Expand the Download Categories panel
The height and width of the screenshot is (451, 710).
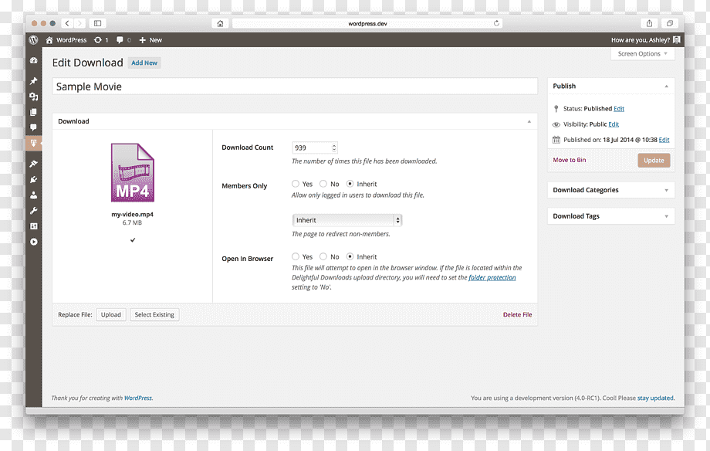(611, 190)
